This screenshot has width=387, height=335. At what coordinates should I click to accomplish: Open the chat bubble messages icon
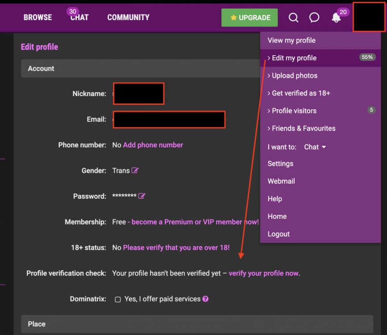pos(314,17)
